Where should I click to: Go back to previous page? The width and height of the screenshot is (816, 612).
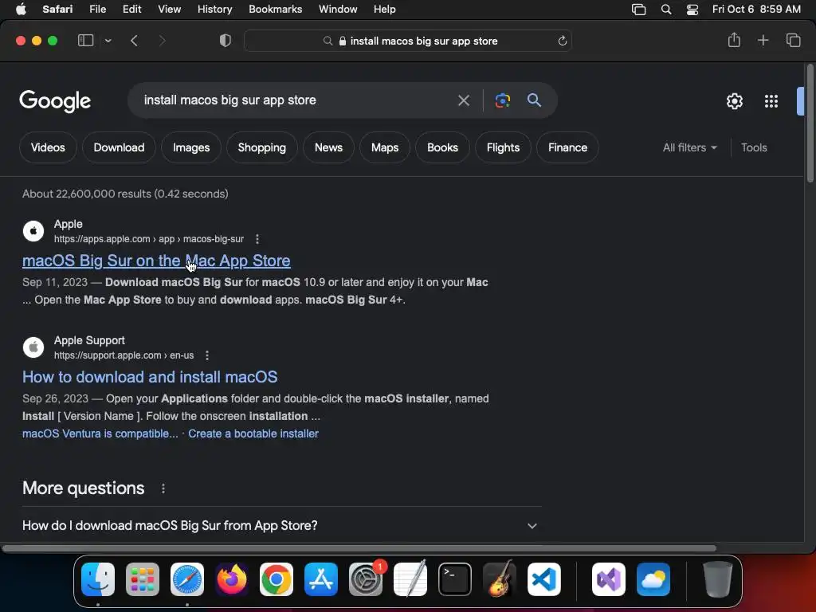click(134, 41)
